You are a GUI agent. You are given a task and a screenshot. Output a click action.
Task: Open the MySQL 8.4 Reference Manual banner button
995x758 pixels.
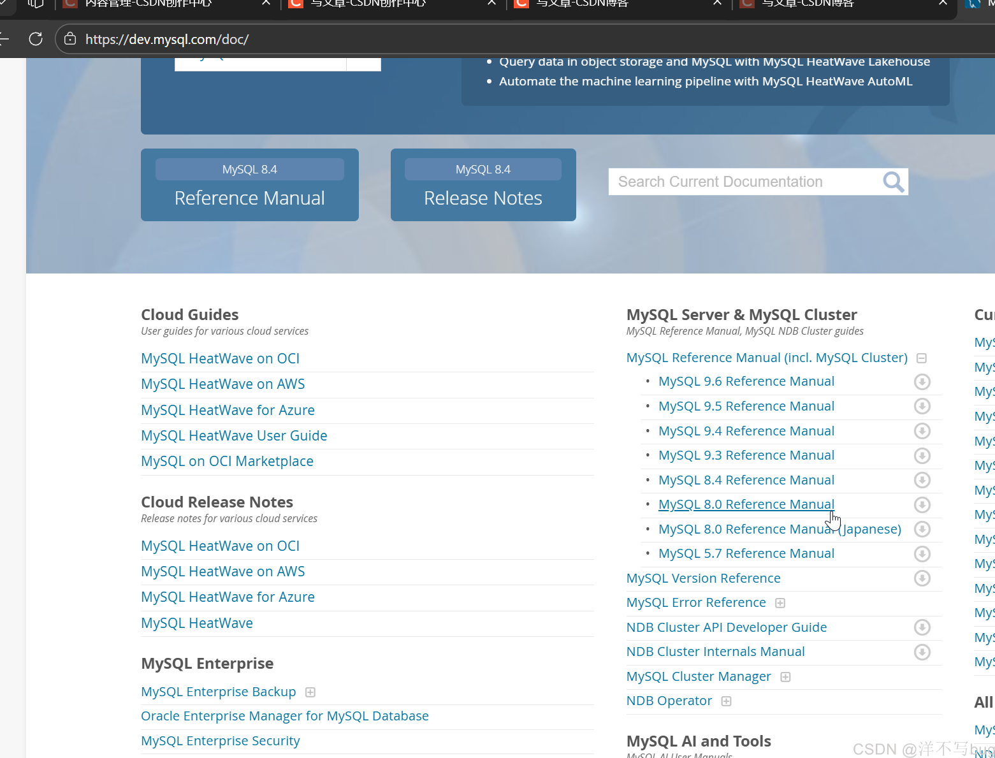pyautogui.click(x=250, y=185)
